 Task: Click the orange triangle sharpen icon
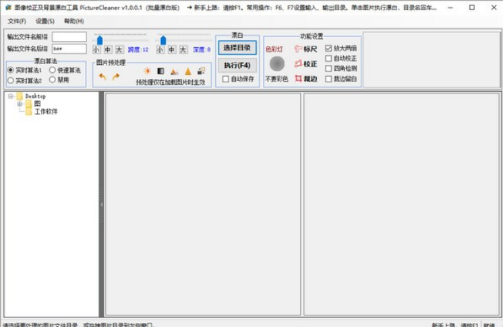188,71
